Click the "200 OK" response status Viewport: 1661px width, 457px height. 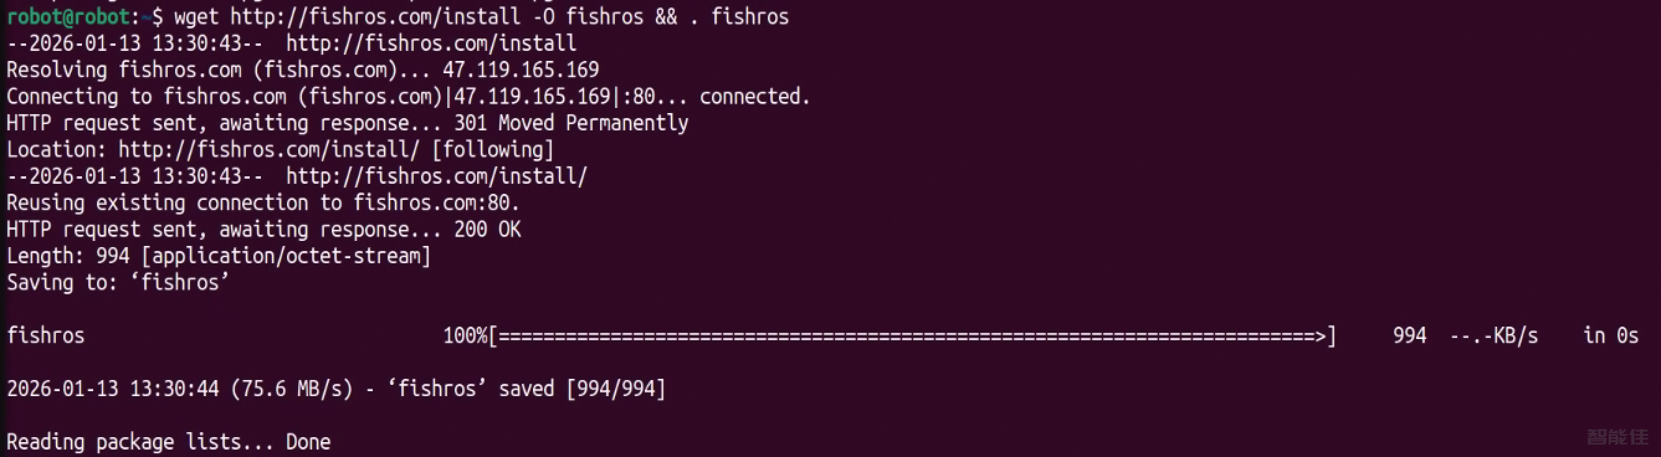pyautogui.click(x=487, y=230)
